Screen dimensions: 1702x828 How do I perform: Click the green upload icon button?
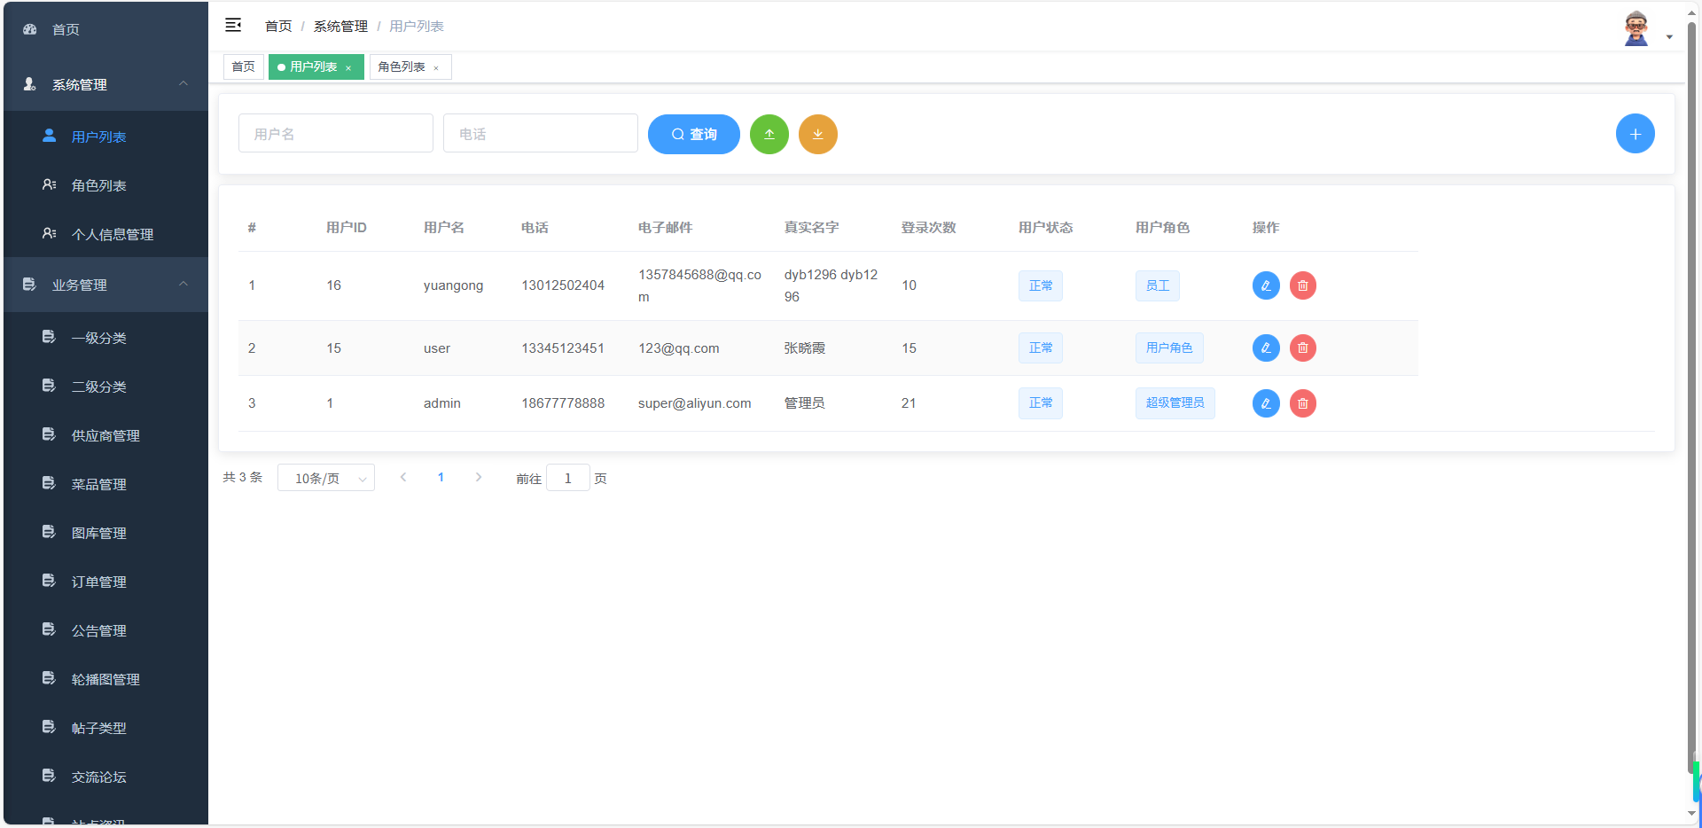769,134
